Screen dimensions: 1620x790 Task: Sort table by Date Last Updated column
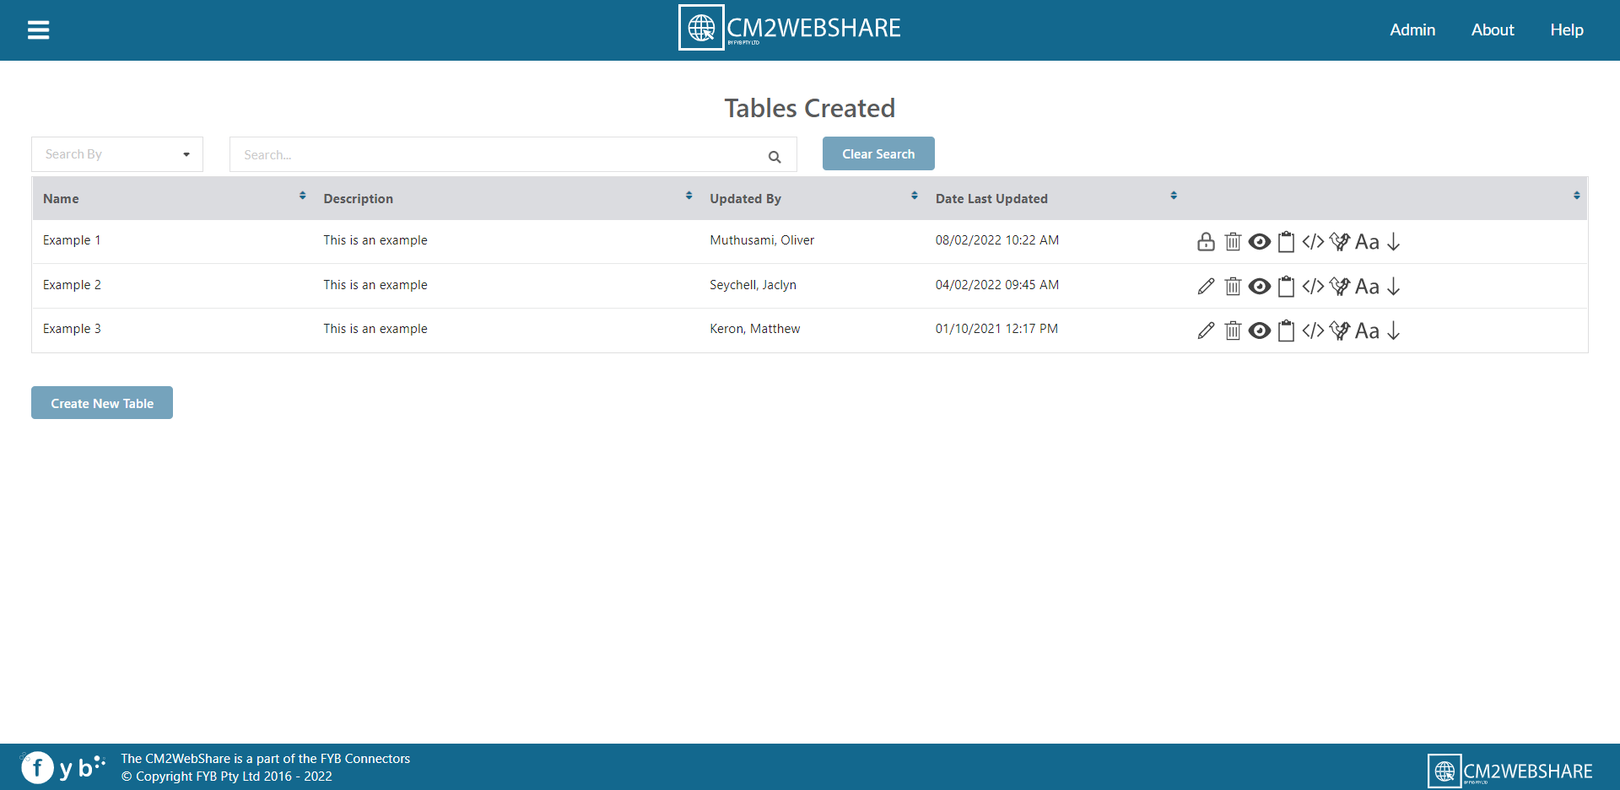pos(1174,196)
